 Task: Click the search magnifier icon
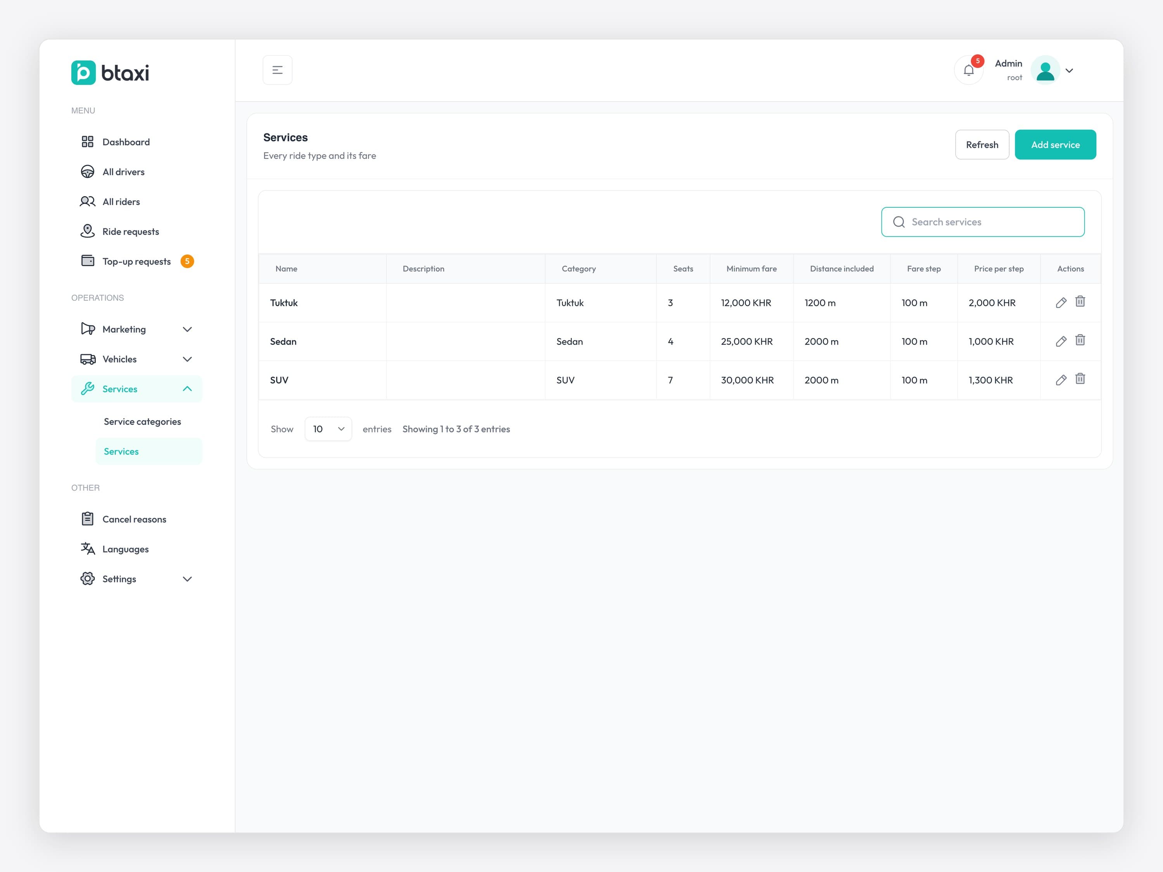[x=899, y=222]
